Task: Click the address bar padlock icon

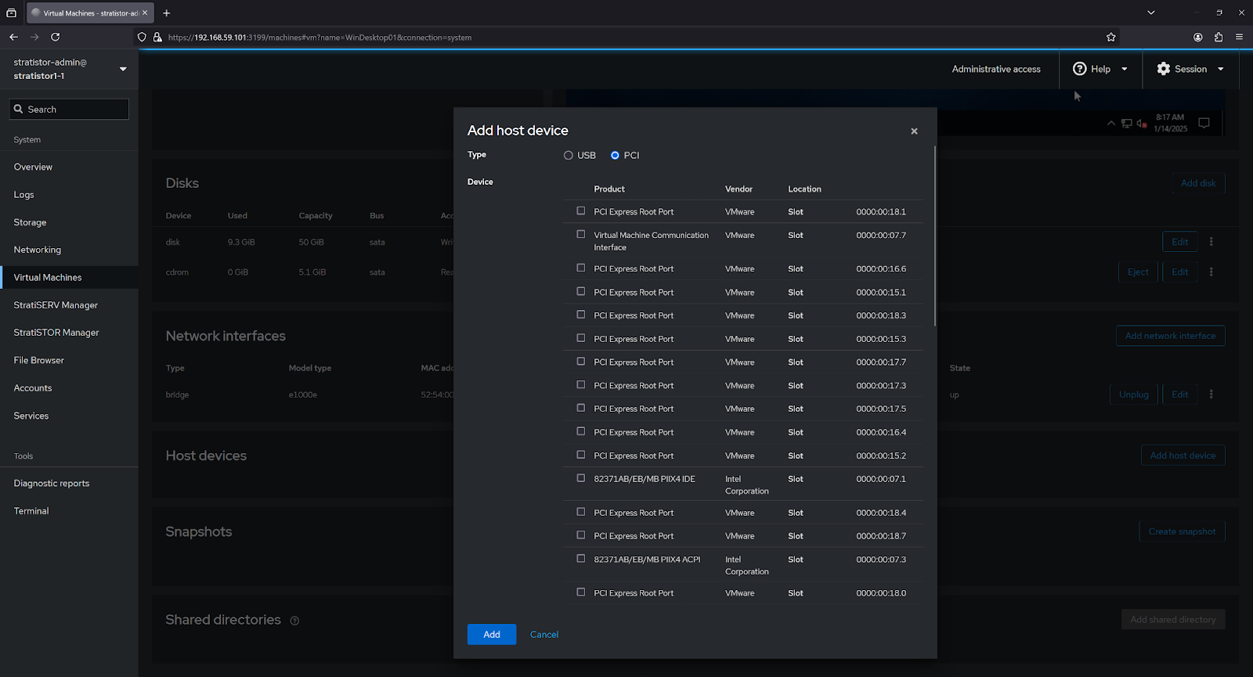Action: pos(157,37)
